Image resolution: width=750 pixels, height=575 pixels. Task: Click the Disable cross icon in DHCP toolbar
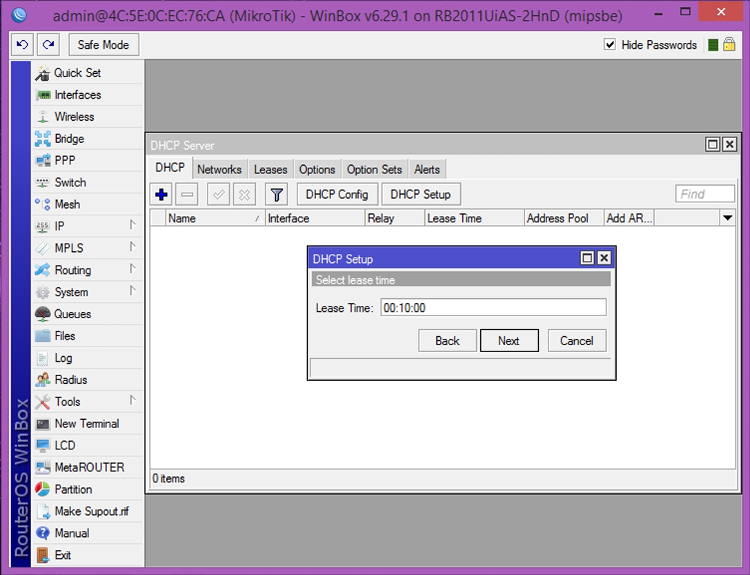coord(244,195)
